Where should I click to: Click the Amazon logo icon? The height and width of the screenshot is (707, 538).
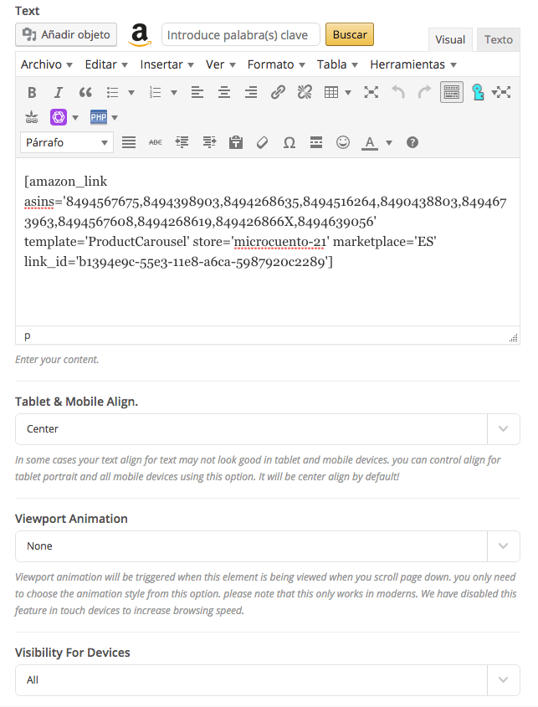[x=140, y=35]
